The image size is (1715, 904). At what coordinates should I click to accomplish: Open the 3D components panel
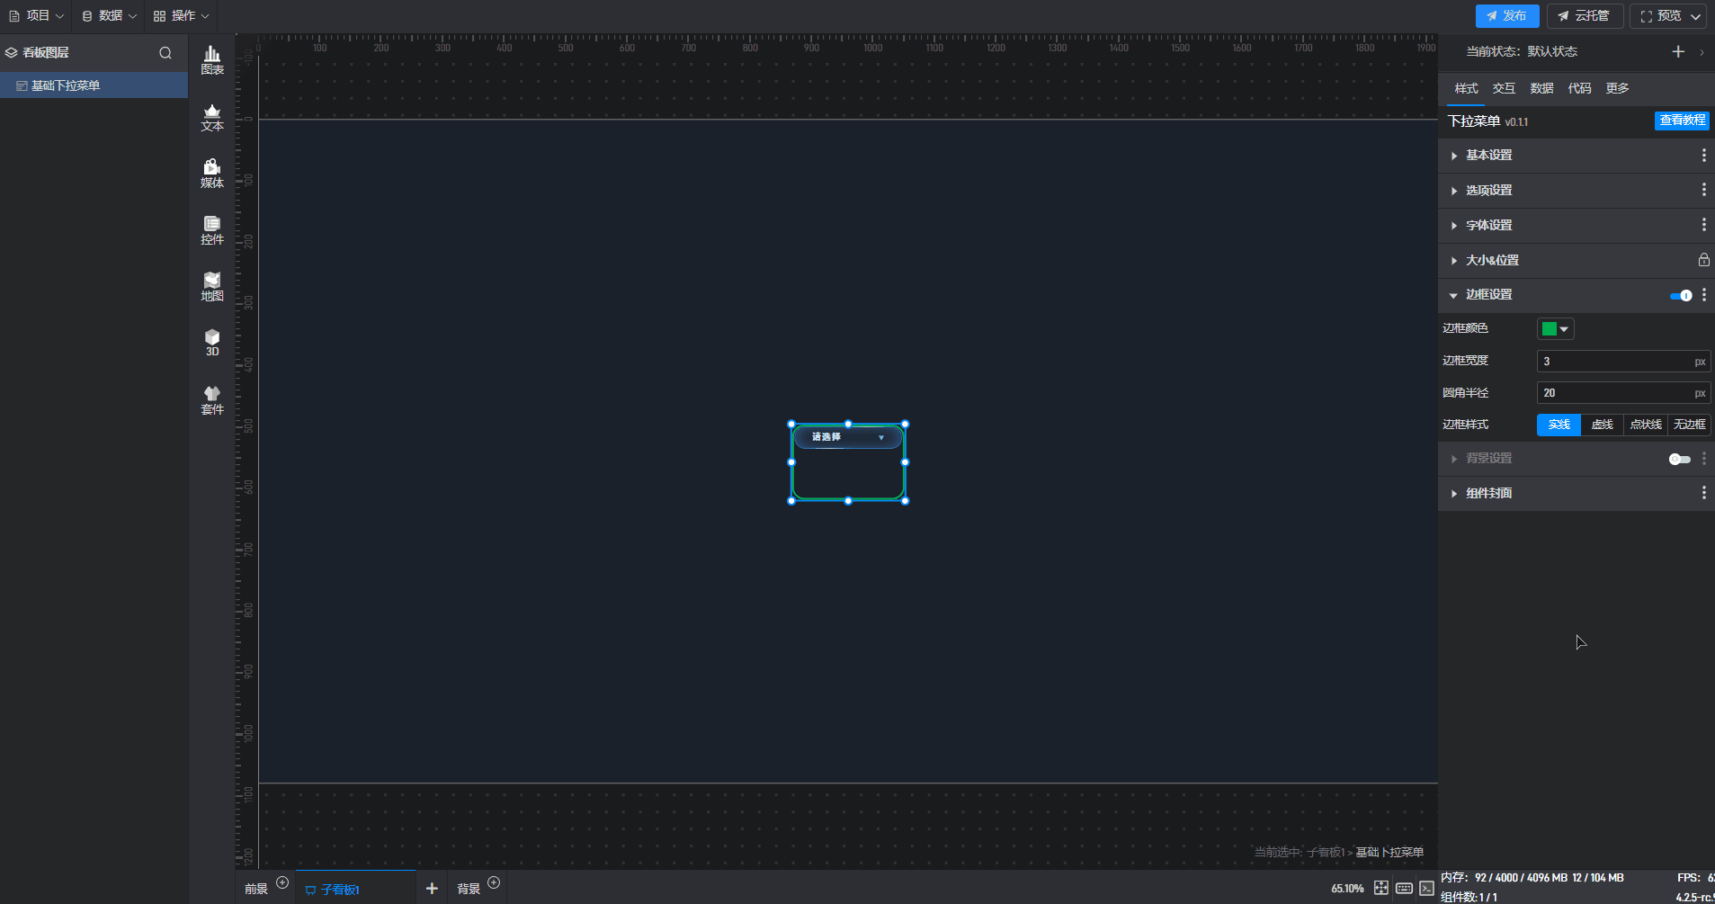212,343
